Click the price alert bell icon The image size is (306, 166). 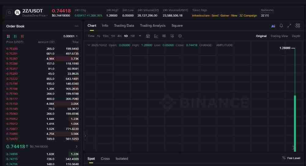(x=281, y=26)
